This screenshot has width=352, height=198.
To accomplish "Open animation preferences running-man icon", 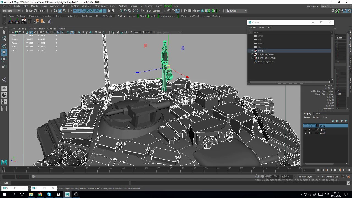I will coord(348,177).
